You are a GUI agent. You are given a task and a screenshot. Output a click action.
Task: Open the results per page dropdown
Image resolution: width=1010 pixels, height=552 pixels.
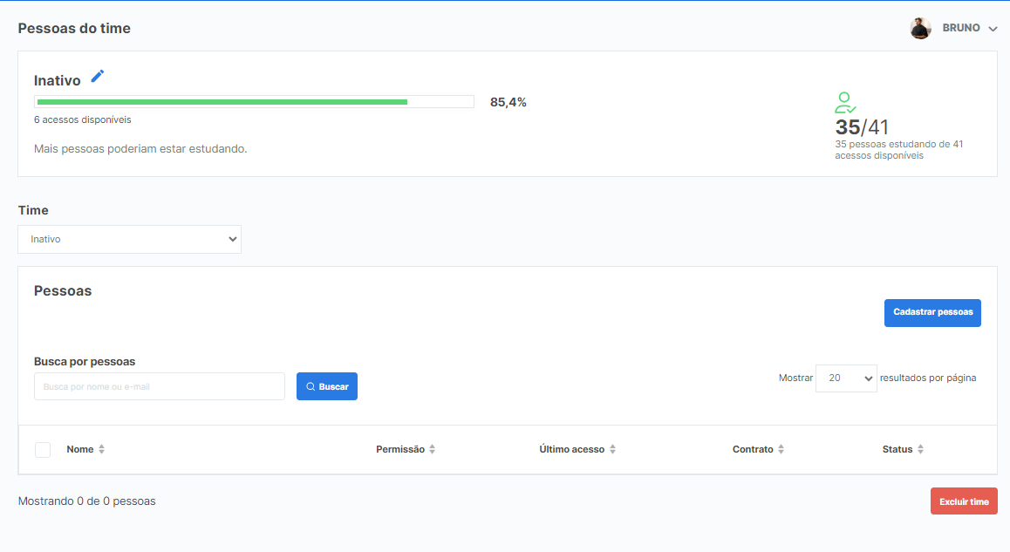click(x=845, y=378)
